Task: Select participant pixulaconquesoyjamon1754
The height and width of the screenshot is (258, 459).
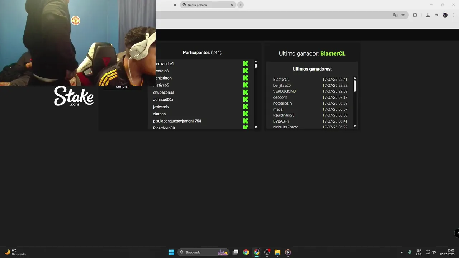Action: coord(177,121)
